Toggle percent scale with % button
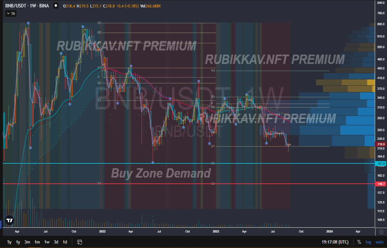387x248 pixels. [359, 242]
